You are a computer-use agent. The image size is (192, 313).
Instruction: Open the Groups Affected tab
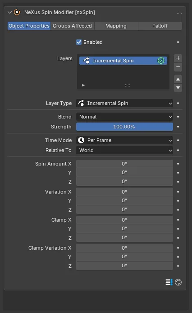72,26
